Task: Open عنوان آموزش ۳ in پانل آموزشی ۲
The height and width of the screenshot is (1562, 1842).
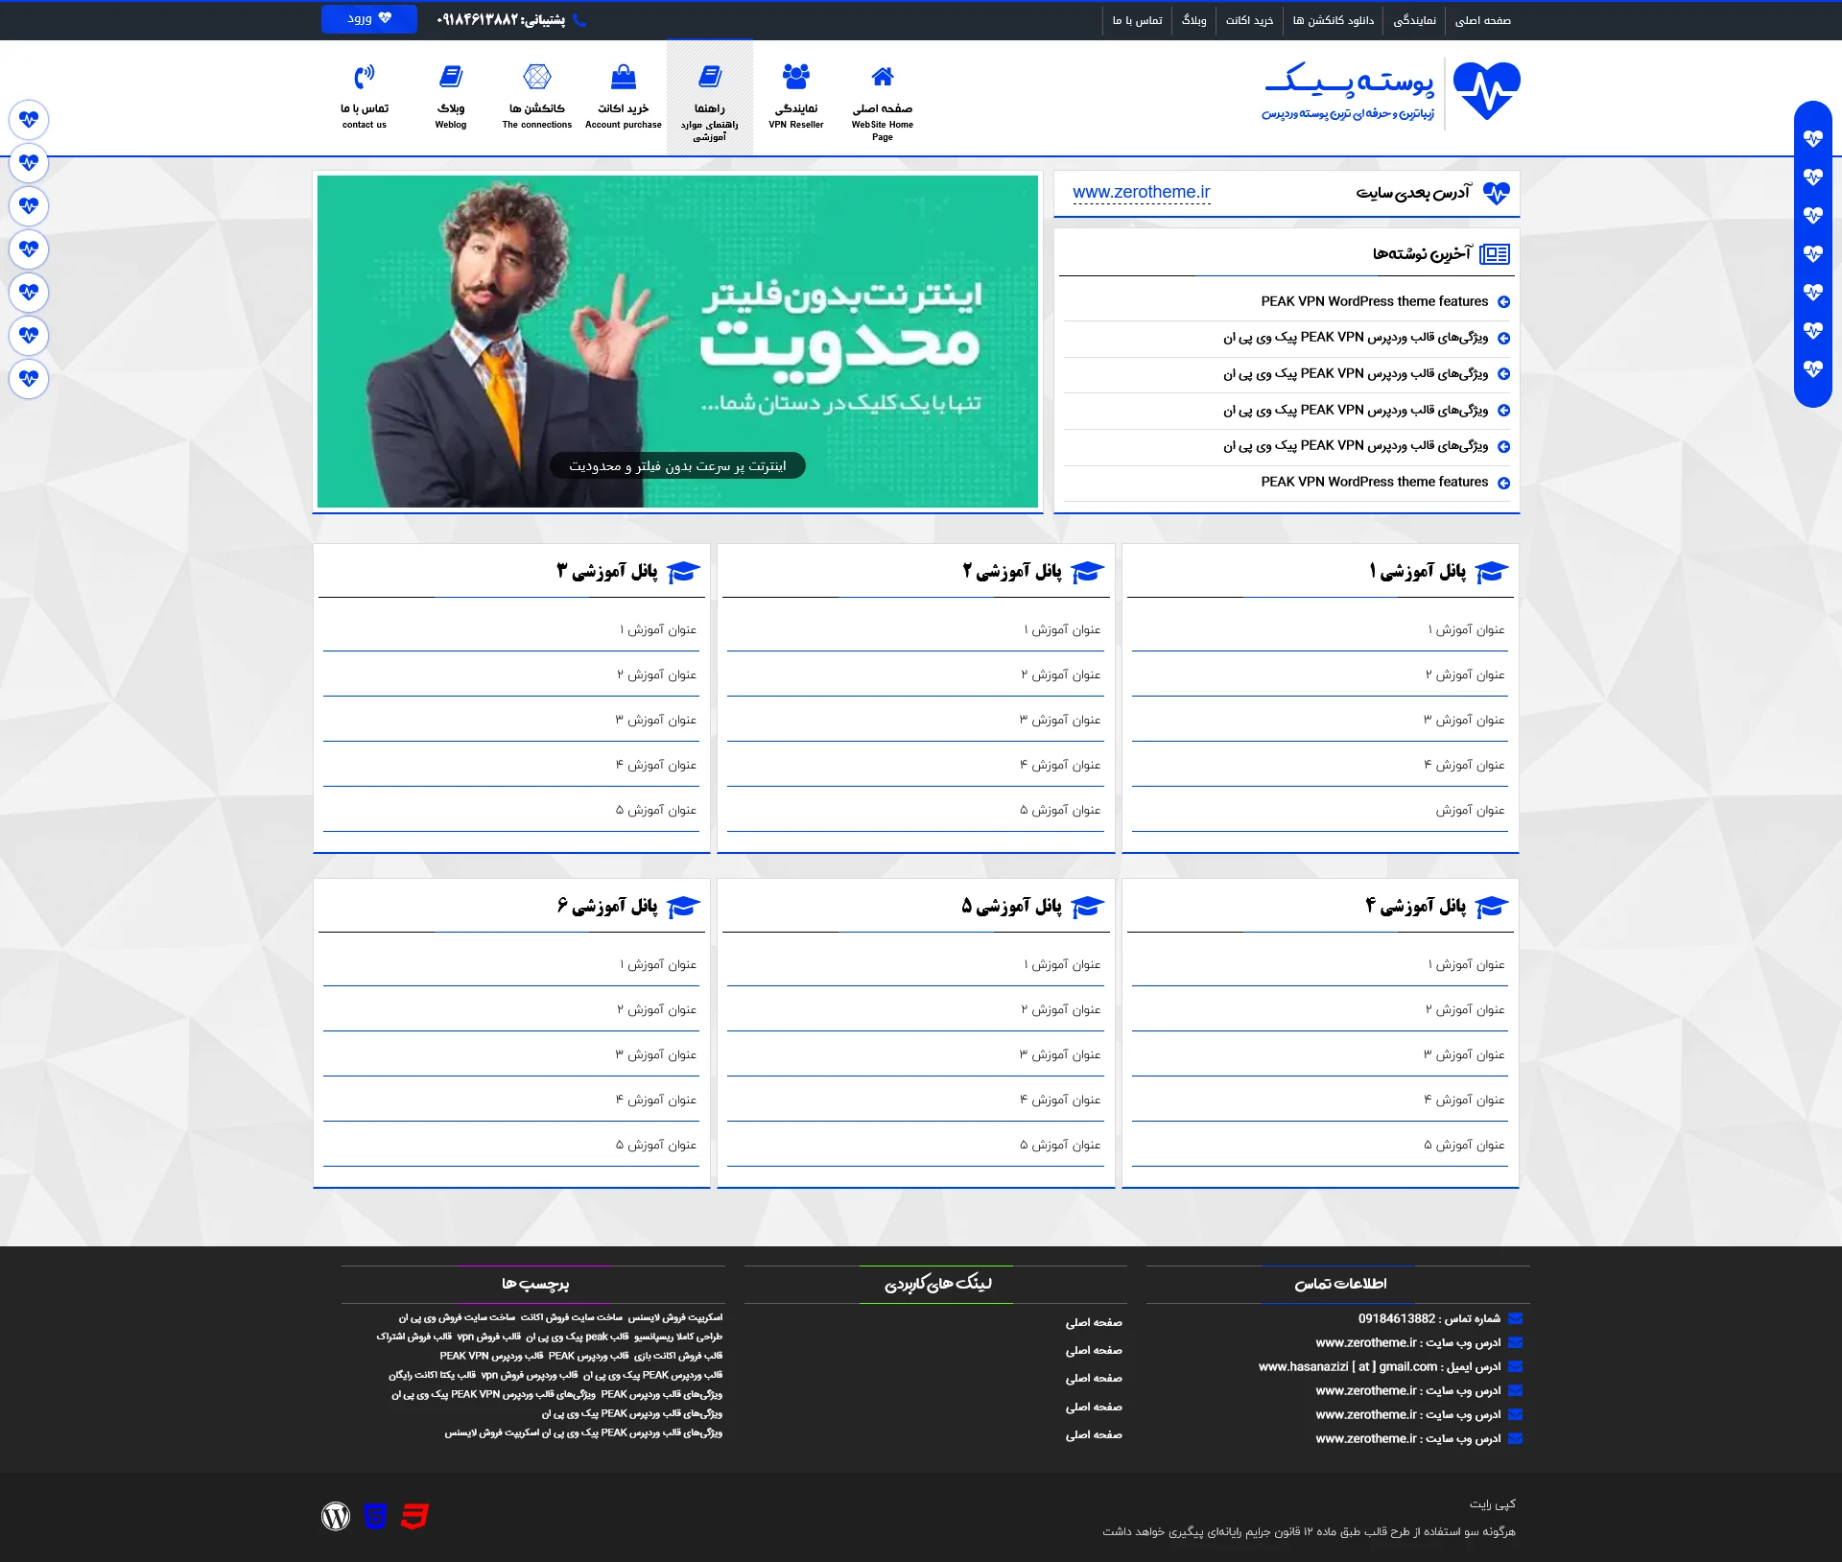Action: [1060, 720]
